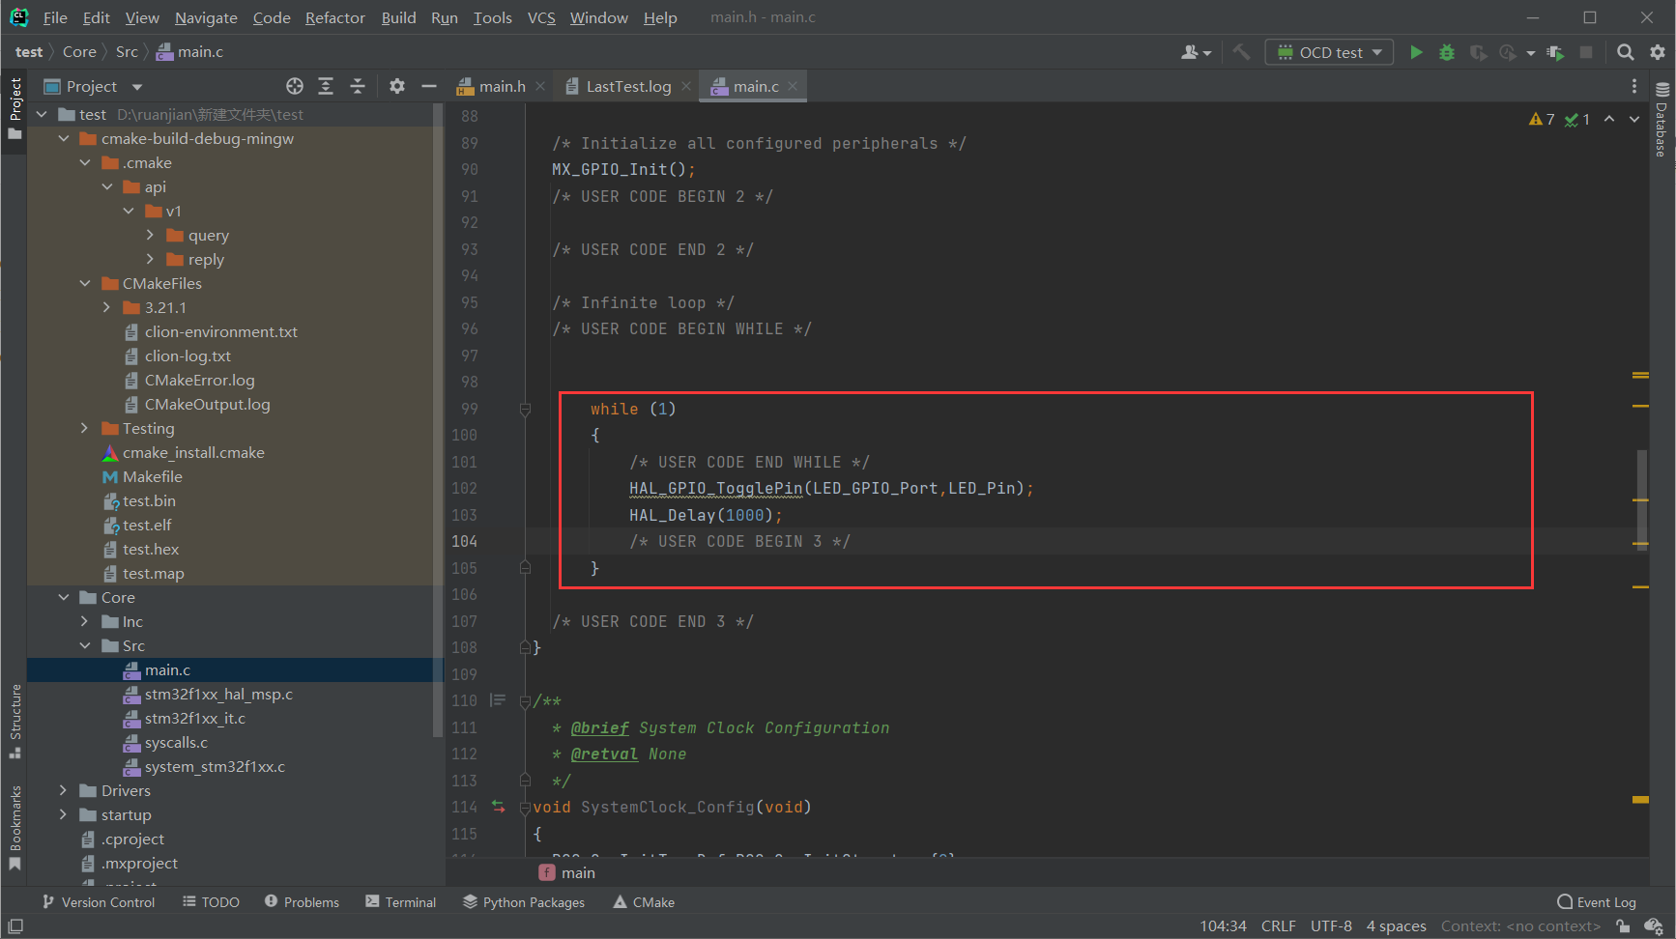1676x939 pixels.
Task: Run with coverage icon in toolbar
Action: (1478, 52)
